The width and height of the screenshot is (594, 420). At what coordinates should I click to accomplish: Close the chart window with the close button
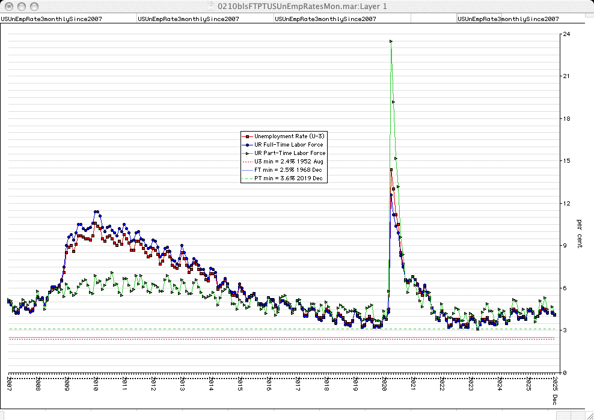[8, 6]
